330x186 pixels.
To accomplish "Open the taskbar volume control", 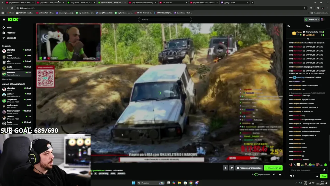I will click(313, 183).
